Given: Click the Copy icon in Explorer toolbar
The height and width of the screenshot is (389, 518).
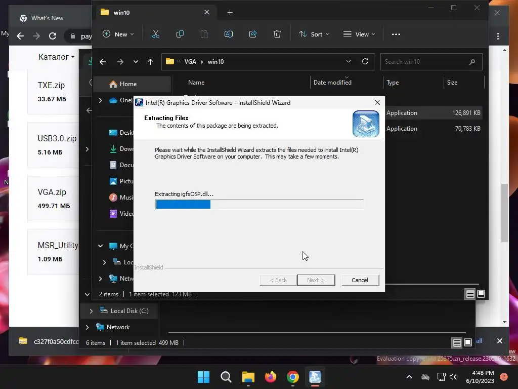Looking at the screenshot, I should tap(180, 34).
